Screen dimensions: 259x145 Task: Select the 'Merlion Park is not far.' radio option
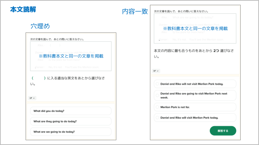pyautogui.click(x=195, y=107)
